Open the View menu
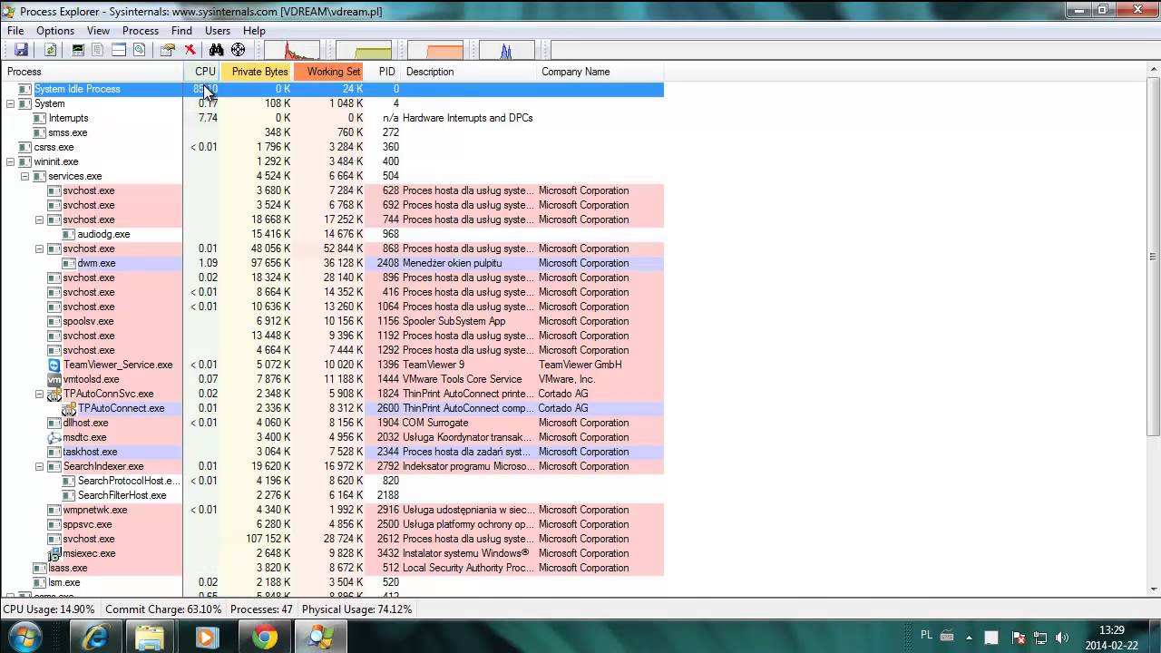 [x=98, y=31]
